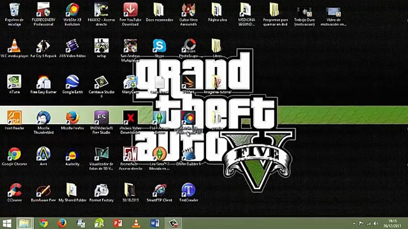
Task: Open PowerPoint from the taskbar
Action: [x=118, y=223]
